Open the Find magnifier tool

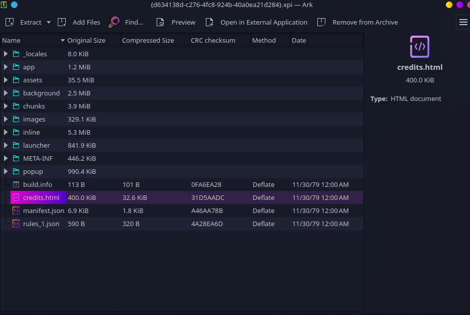[114, 22]
